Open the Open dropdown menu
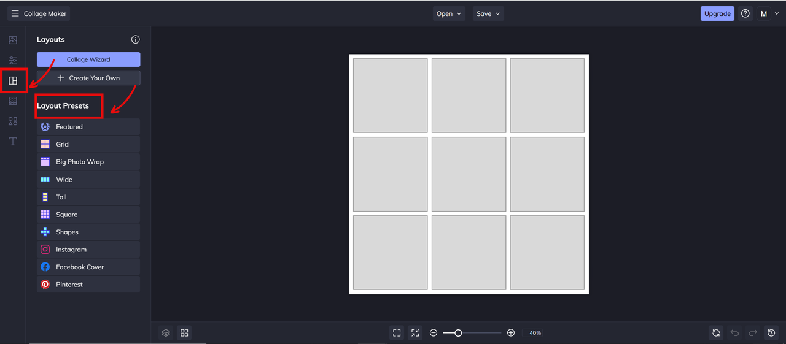786x344 pixels. [449, 13]
